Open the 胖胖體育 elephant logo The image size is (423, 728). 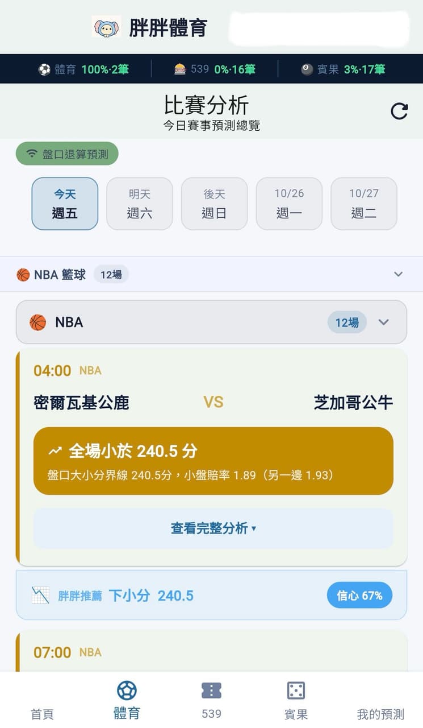[106, 27]
